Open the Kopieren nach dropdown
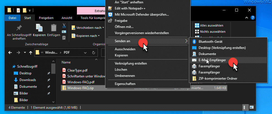Viewport: 272px width, 114px height. (x=86, y=36)
